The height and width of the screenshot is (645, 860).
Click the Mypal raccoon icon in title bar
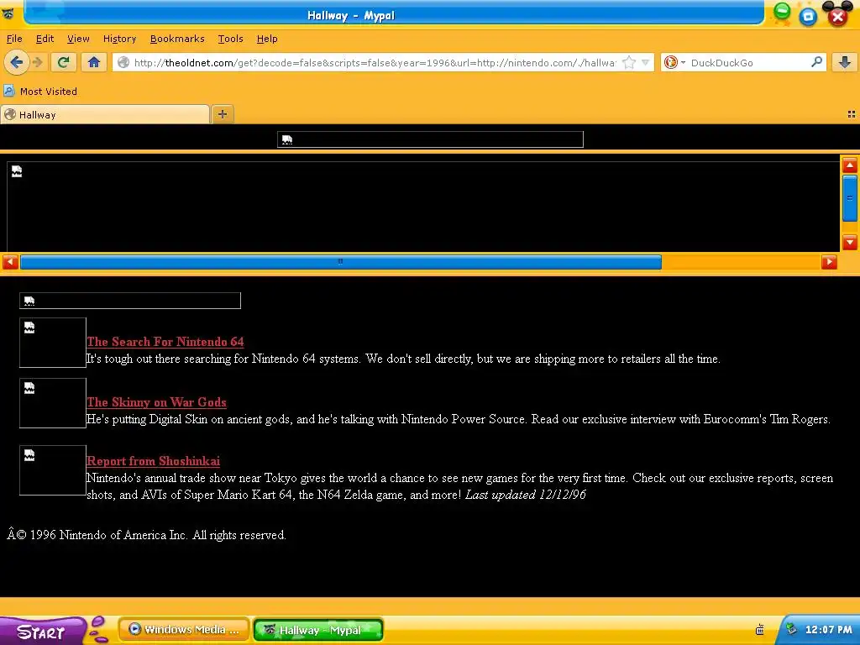(x=8, y=13)
